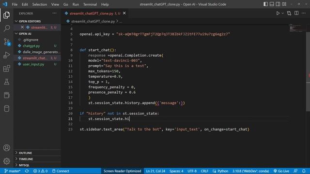Open Explorer Views and More Actions ellipsis
The width and height of the screenshot is (310, 174).
[54, 13]
